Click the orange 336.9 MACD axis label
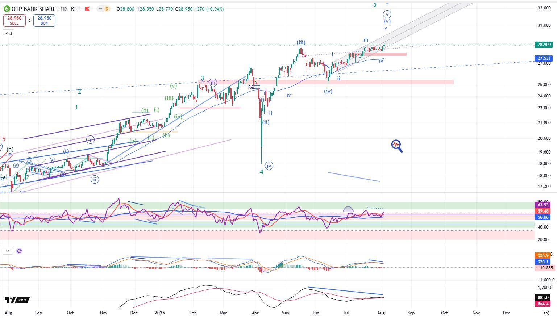The image size is (557, 318). pyautogui.click(x=543, y=256)
